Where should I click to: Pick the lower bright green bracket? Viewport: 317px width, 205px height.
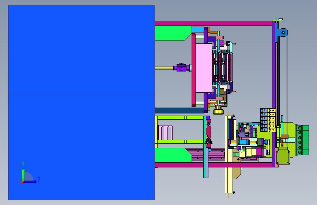[172, 155]
